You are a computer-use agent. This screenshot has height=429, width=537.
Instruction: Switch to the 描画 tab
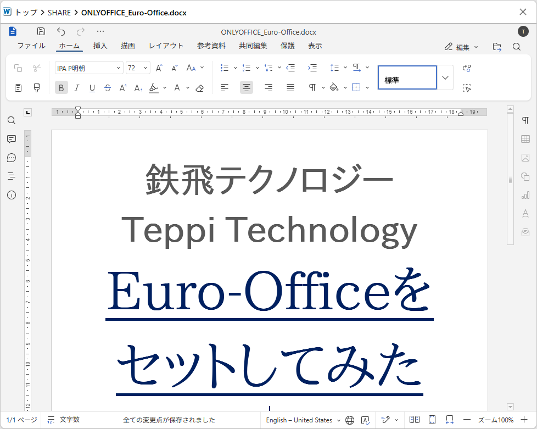pos(128,46)
